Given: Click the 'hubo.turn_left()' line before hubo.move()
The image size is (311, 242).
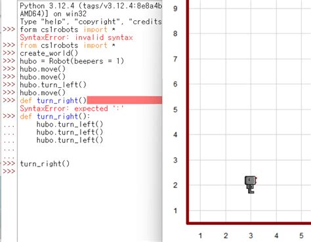Looking at the screenshot, I should (53, 85).
